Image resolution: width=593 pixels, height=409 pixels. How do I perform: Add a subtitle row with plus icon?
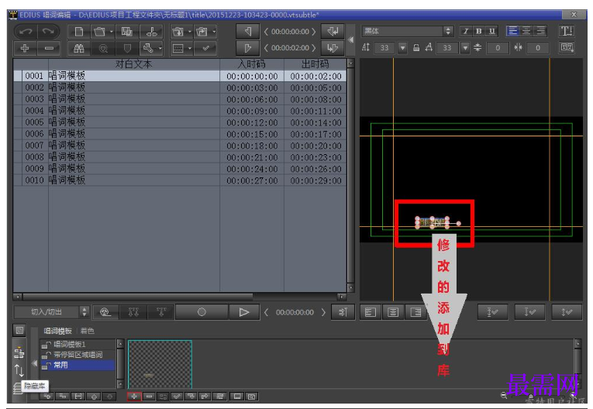pyautogui.click(x=26, y=48)
